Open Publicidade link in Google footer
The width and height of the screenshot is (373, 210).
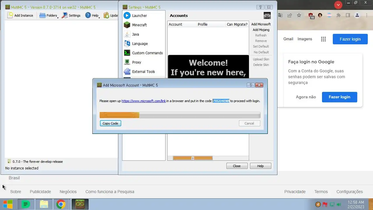click(x=40, y=192)
